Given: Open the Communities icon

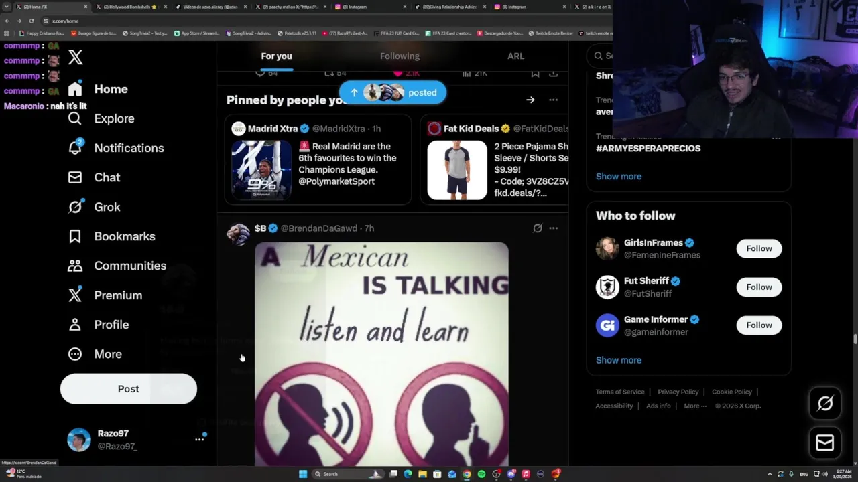Looking at the screenshot, I should [75, 266].
